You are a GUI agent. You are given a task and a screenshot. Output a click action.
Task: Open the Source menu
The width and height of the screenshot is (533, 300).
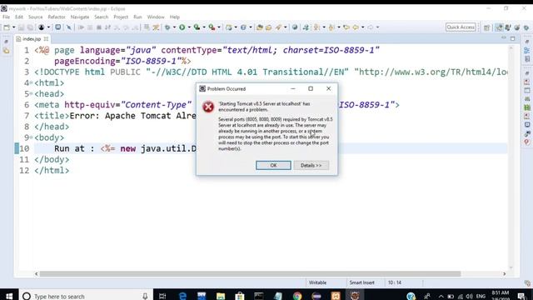tap(35, 17)
